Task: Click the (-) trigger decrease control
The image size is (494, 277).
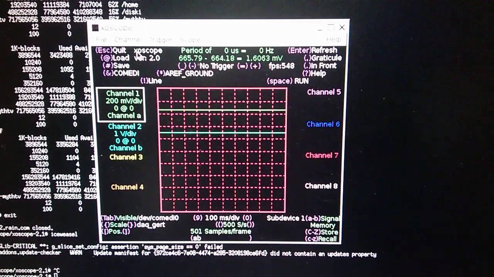Action: click(x=192, y=66)
